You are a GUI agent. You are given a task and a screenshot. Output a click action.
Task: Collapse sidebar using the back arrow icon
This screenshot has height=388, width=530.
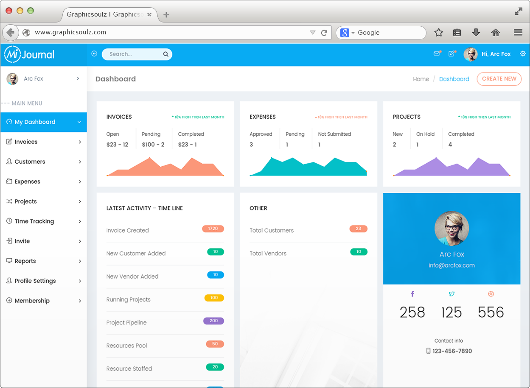click(x=94, y=54)
